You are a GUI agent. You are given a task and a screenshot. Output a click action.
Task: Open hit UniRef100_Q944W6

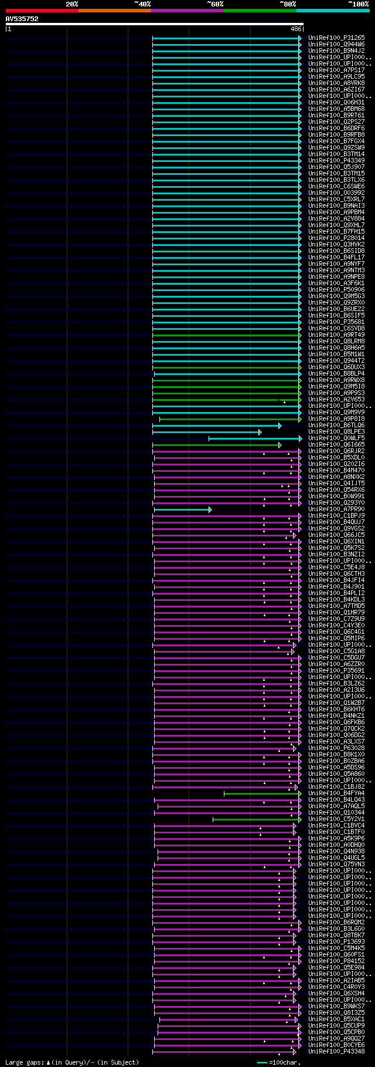click(x=336, y=45)
